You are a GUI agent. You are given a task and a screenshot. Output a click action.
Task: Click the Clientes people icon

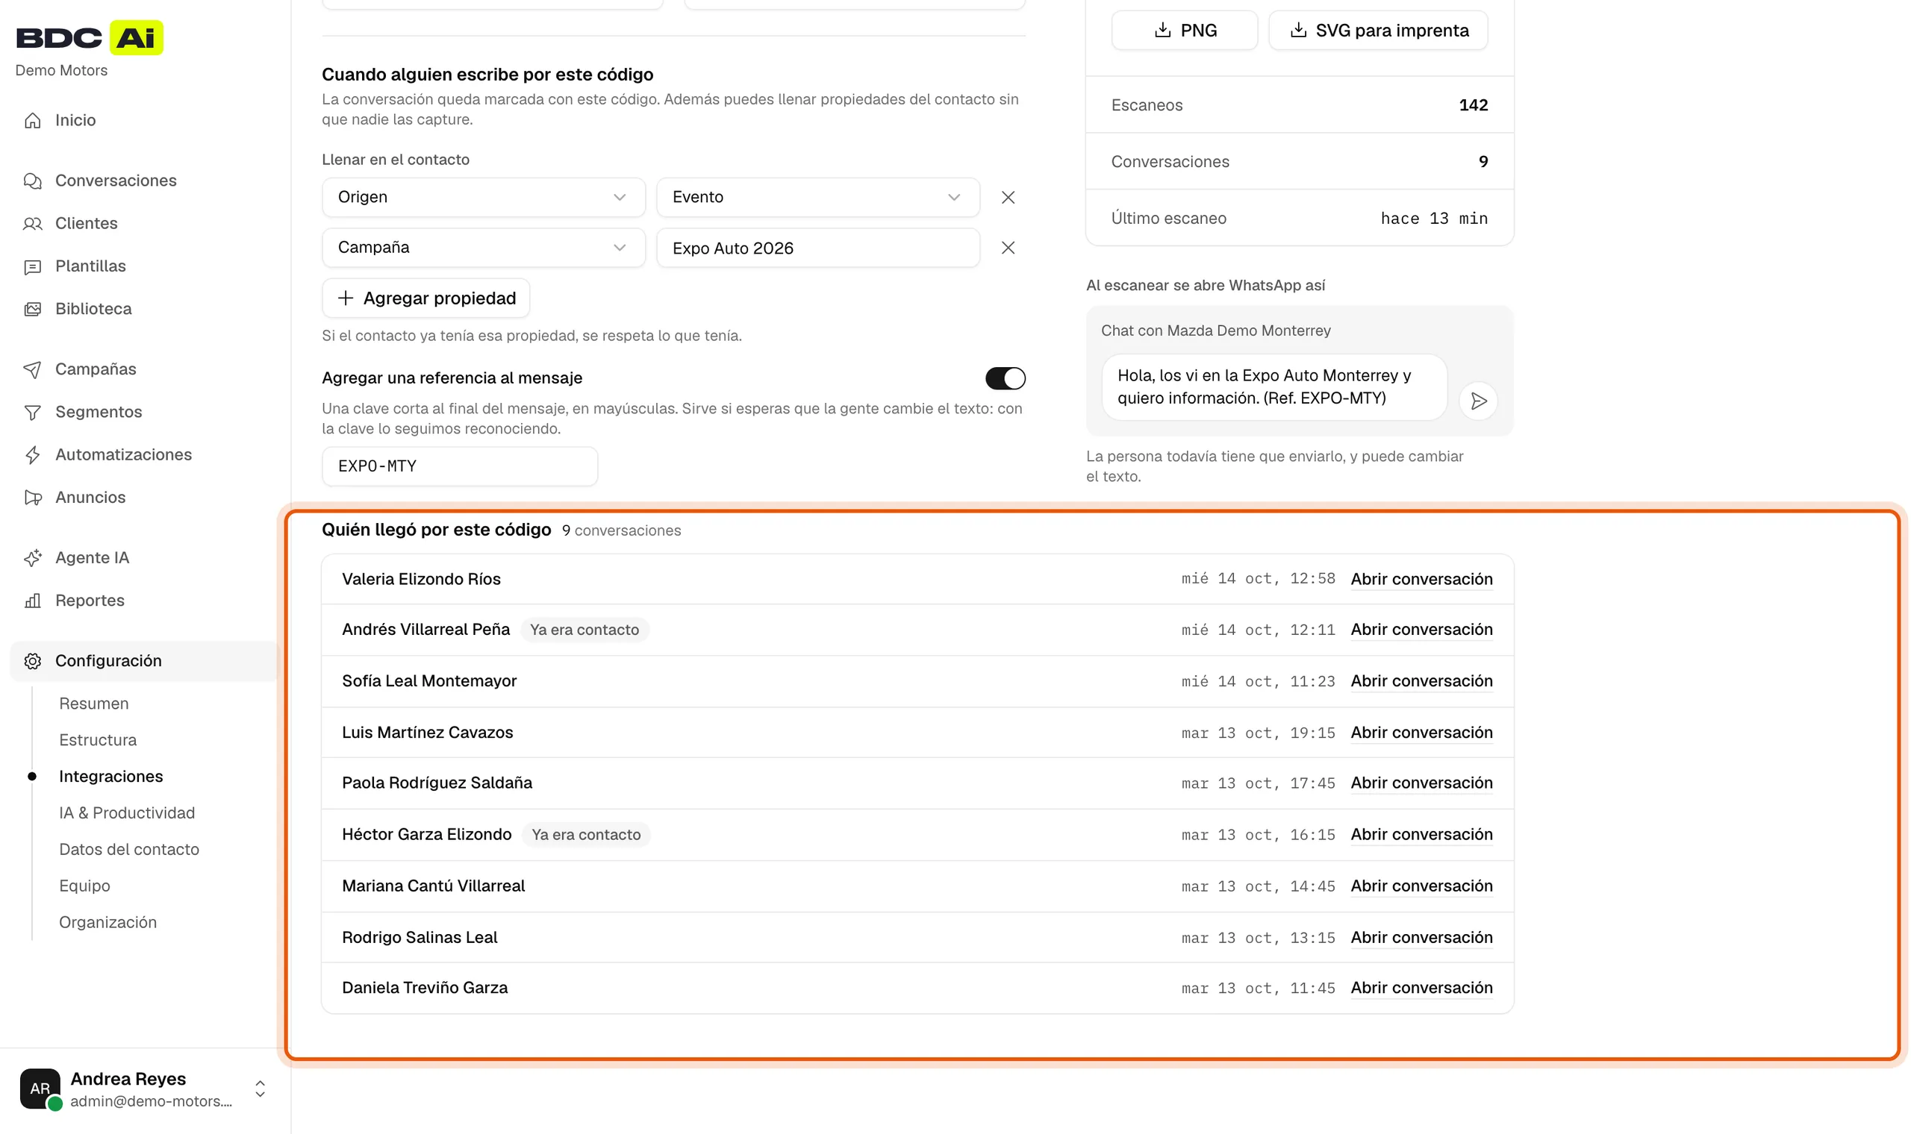pyautogui.click(x=32, y=224)
